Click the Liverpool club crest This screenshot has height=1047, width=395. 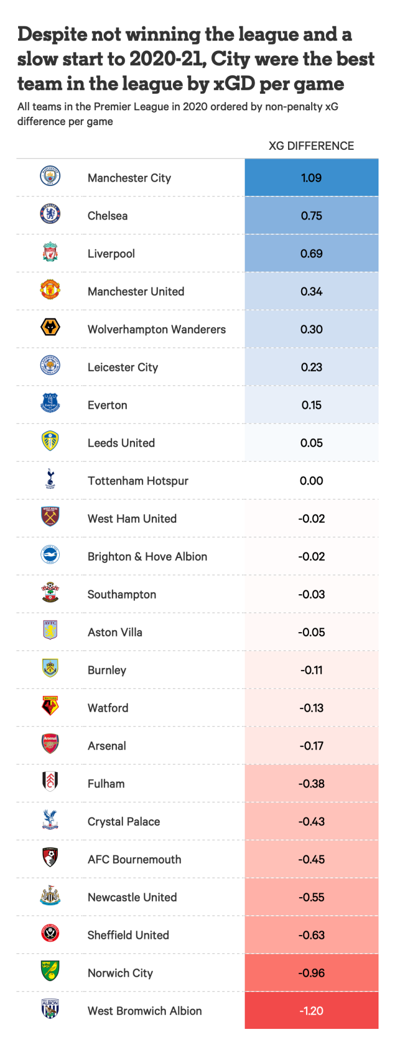50,252
